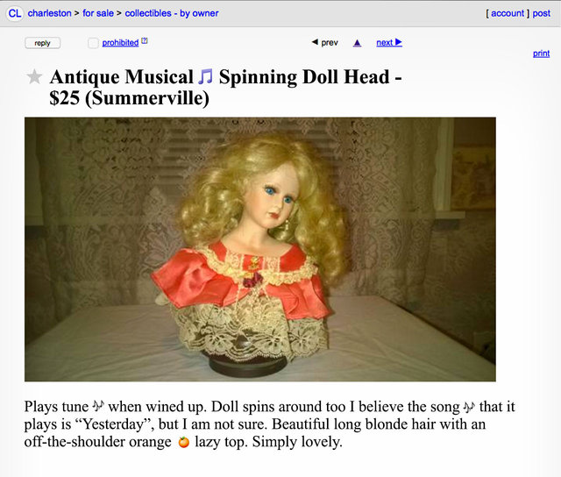Open the charleston breadcrumb link

[49, 13]
